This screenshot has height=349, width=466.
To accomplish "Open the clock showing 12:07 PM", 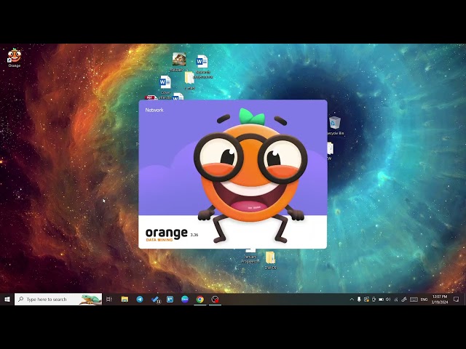I will coord(440,300).
